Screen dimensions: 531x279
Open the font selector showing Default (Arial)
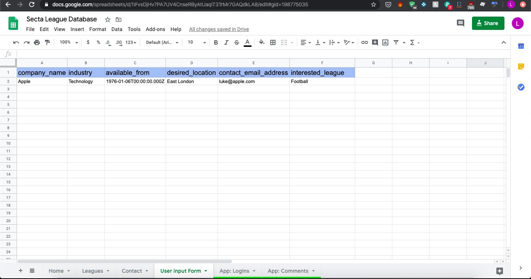click(161, 42)
